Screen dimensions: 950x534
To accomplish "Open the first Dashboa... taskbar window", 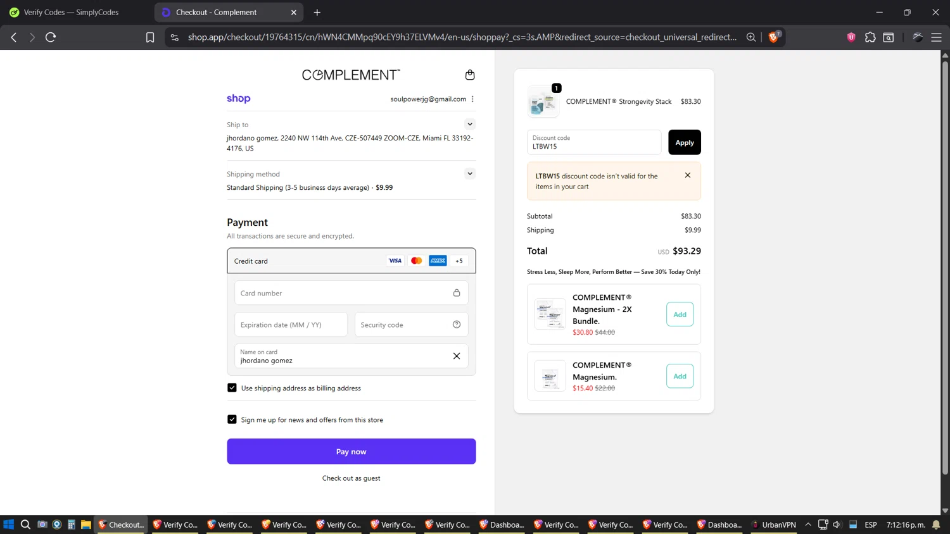I will (502, 525).
